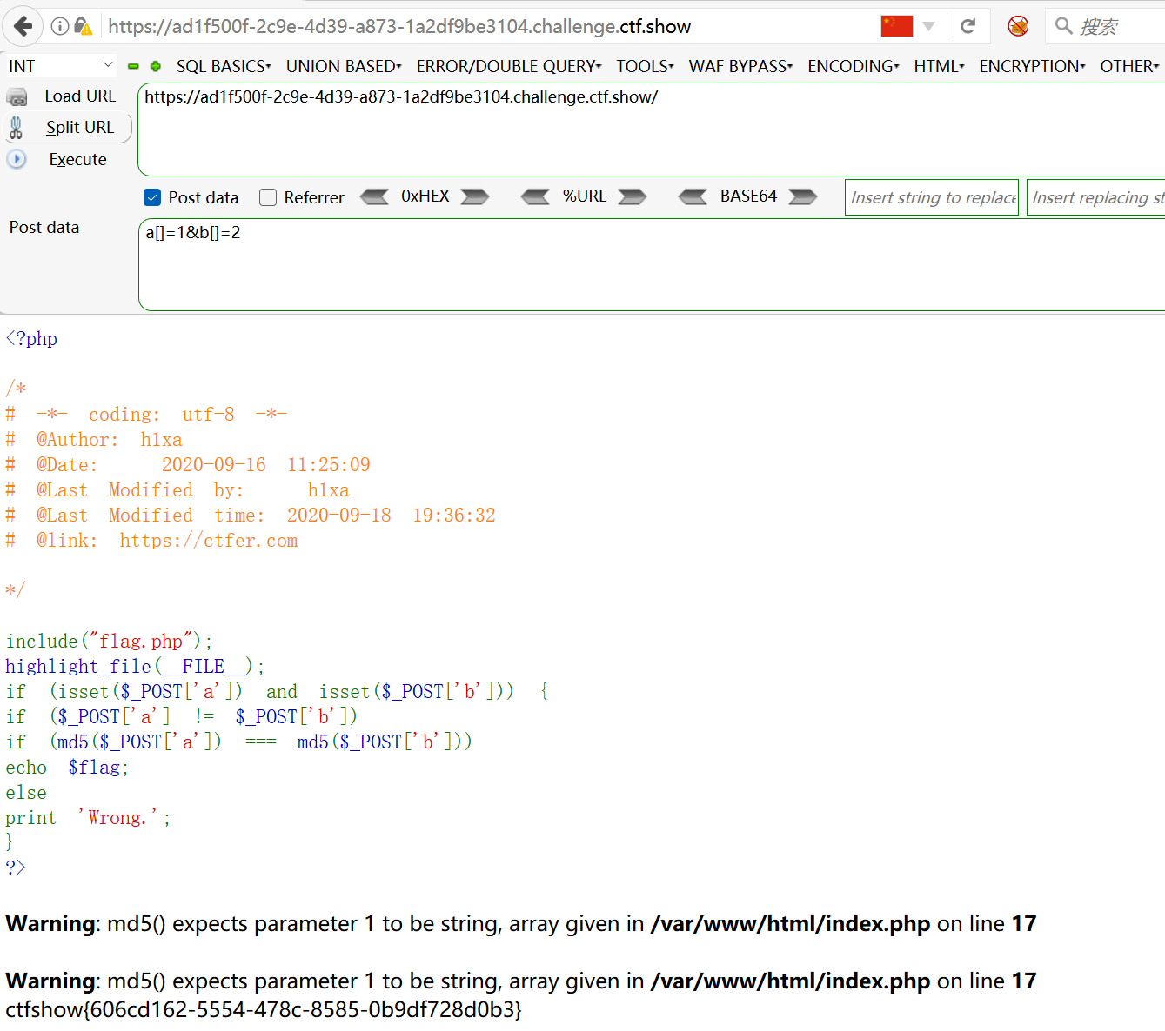
Task: Expand the TOOLS menu
Action: click(x=645, y=66)
